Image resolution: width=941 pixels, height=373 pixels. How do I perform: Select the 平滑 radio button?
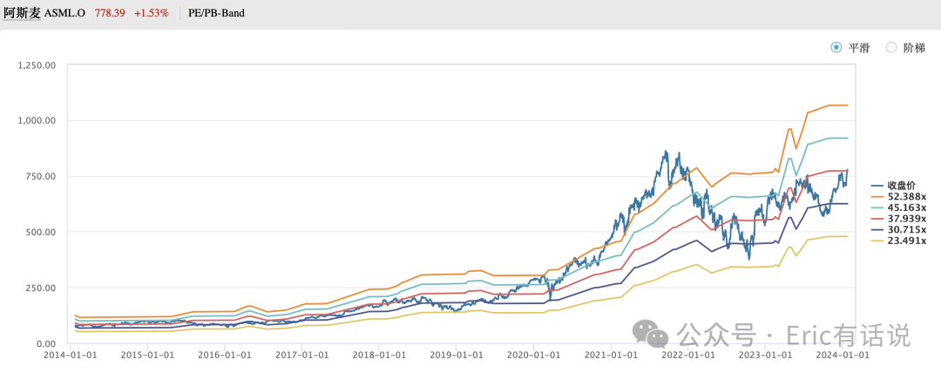pyautogui.click(x=836, y=47)
